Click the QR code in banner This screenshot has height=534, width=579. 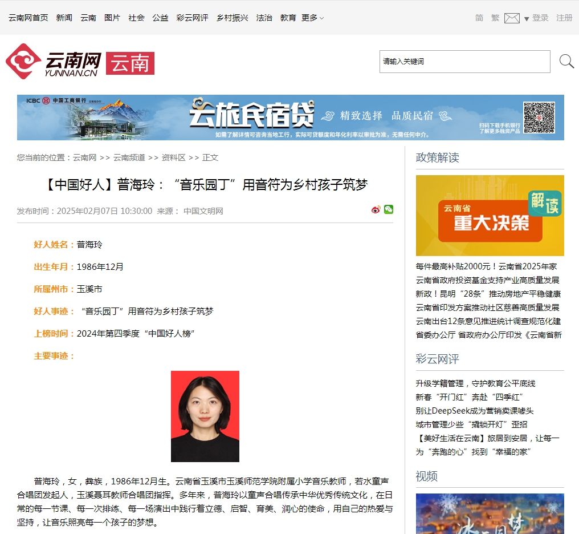coord(539,117)
